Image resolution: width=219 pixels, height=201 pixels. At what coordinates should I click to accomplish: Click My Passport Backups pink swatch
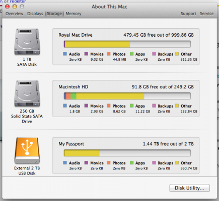(x=154, y=163)
